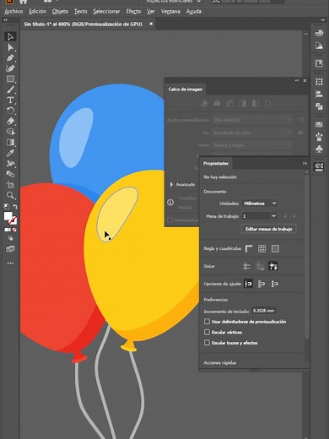This screenshot has height=439, width=329.
Task: Select the Eraser tool
Action: (10, 121)
